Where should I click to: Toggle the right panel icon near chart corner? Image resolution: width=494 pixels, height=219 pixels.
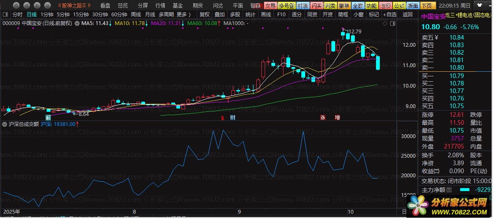tap(393, 24)
